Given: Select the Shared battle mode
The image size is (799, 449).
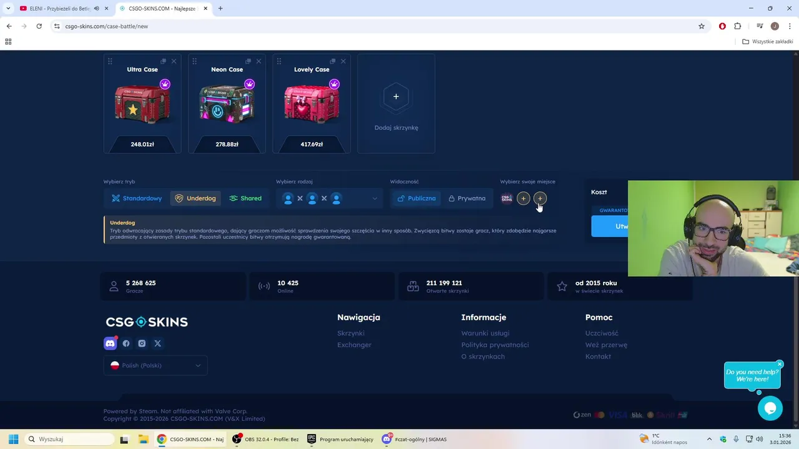Looking at the screenshot, I should (x=245, y=198).
